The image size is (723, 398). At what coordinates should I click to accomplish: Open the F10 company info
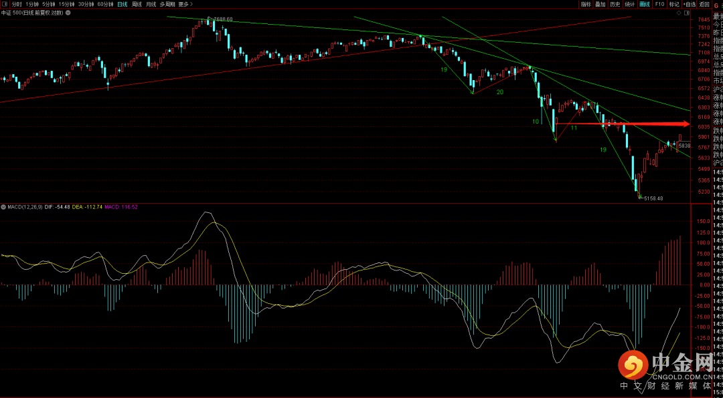[659, 4]
